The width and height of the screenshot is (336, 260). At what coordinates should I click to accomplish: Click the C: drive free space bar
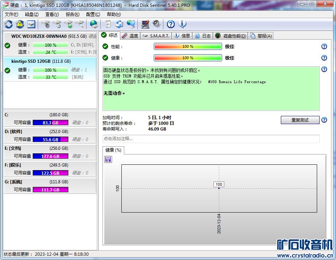51,123
